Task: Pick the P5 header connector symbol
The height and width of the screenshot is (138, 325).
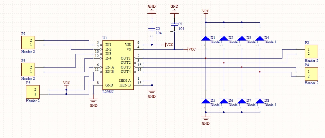Action: 33,92
